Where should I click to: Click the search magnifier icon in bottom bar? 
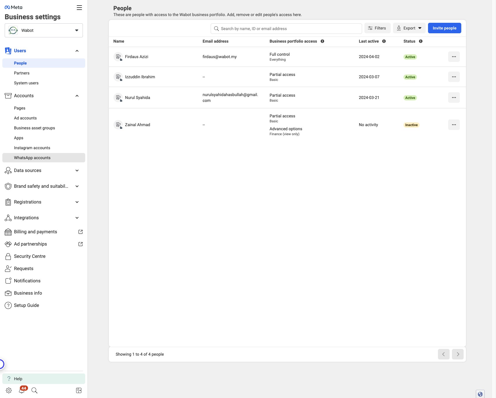(x=34, y=390)
